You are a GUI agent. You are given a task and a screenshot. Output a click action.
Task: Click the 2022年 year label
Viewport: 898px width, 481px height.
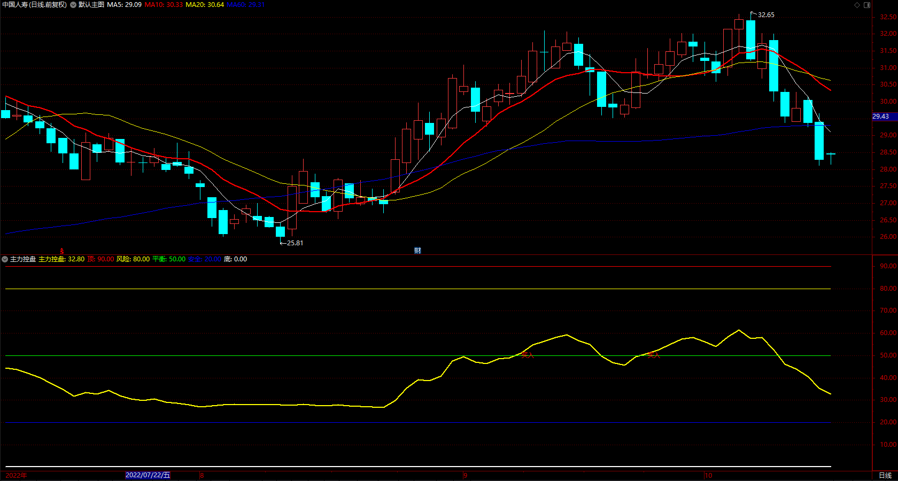pyautogui.click(x=16, y=475)
